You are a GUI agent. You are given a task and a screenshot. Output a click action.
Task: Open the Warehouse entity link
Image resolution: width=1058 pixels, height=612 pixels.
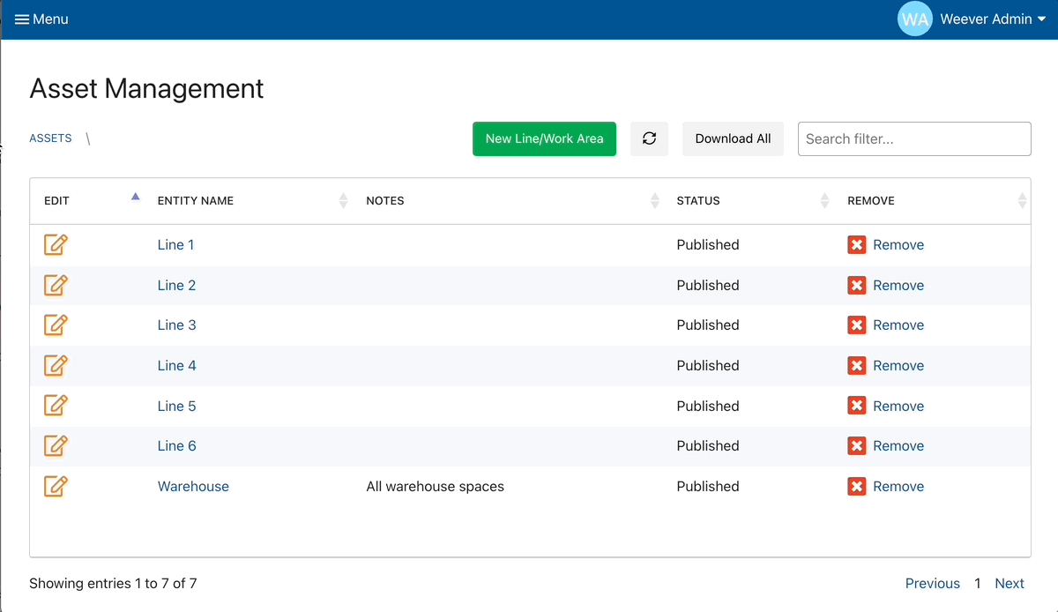[193, 487]
